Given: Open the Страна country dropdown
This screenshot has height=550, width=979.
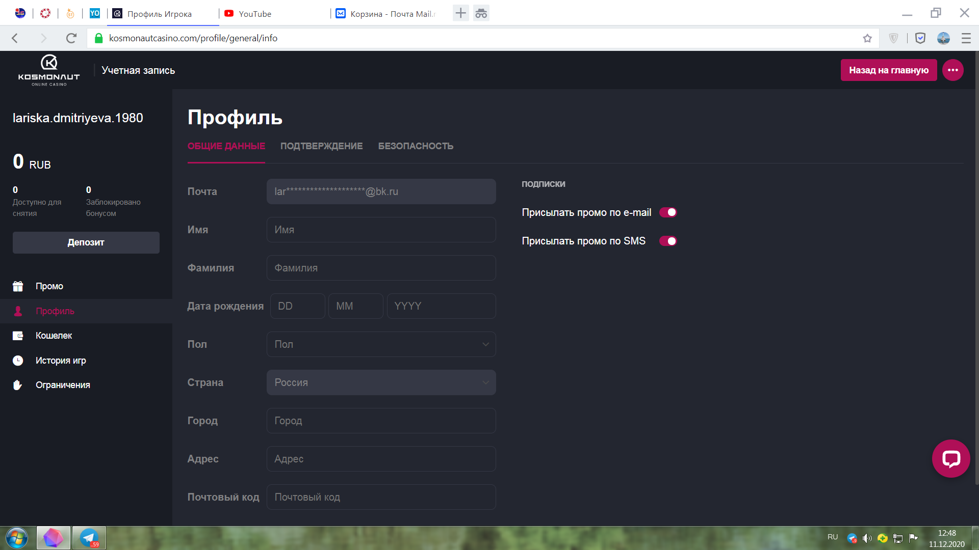Looking at the screenshot, I should point(381,382).
